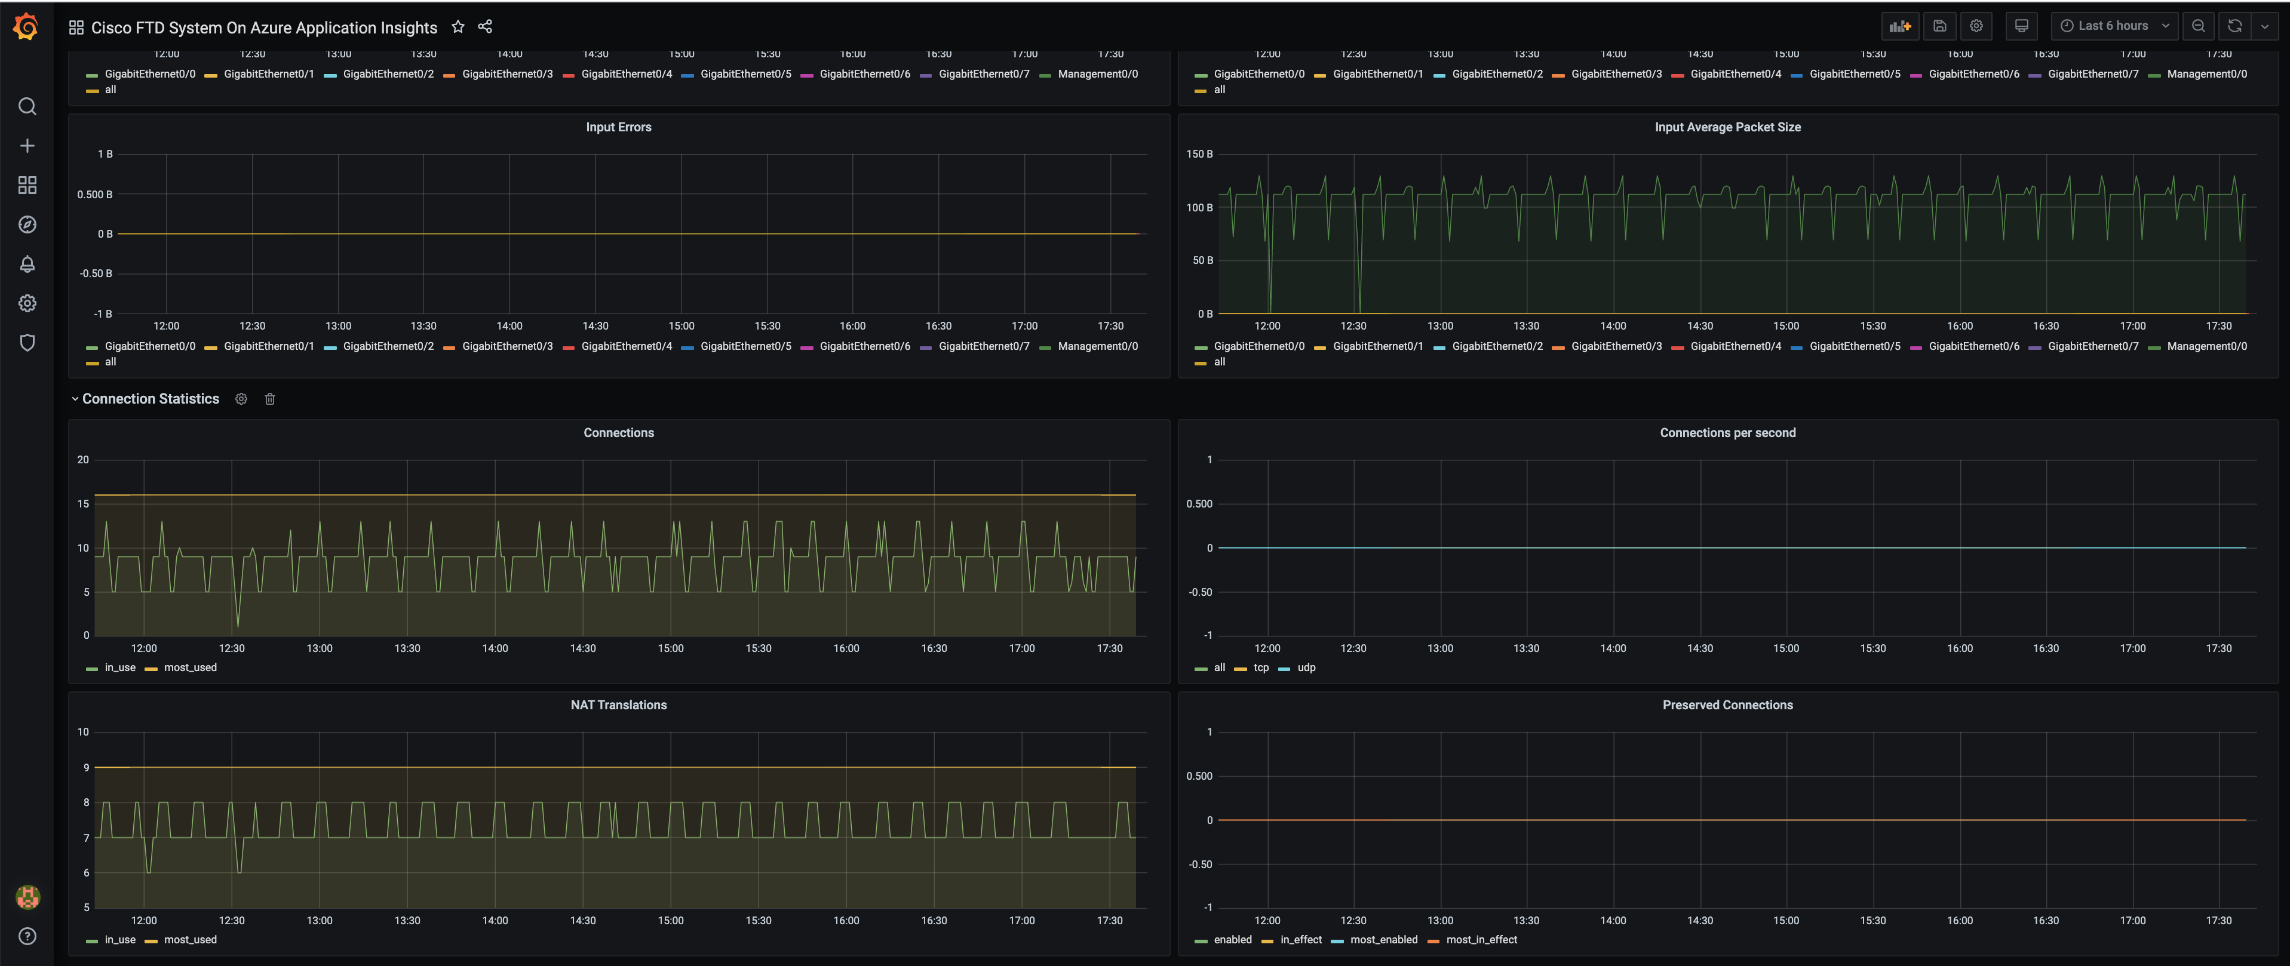Open the NAT Translations panel title menu
This screenshot has height=966, width=2290.
[x=618, y=704]
